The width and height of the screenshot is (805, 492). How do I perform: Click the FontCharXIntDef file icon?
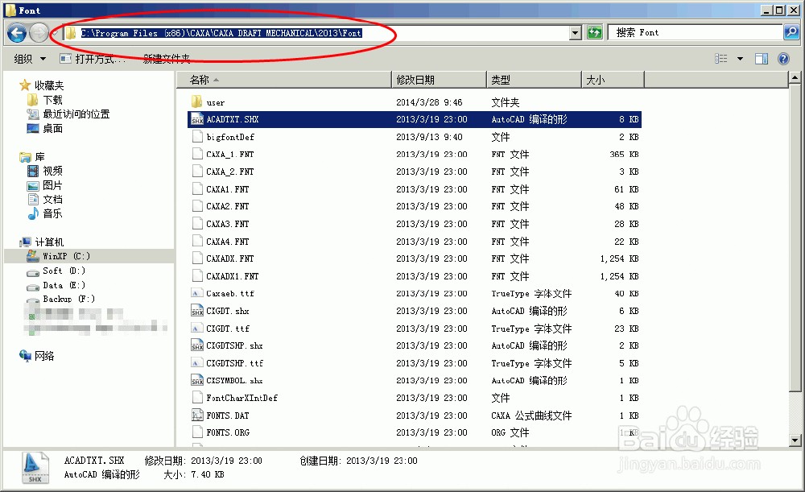click(197, 398)
